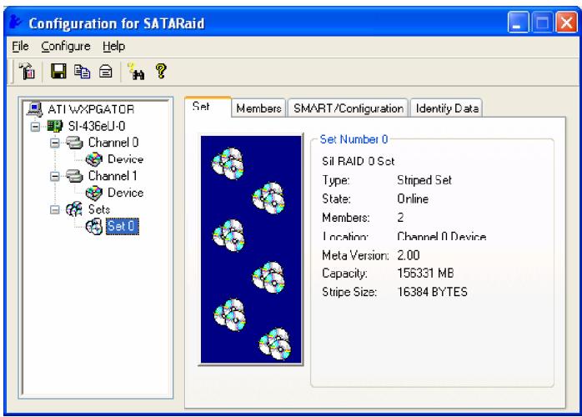Click the Channel 0 drive icon
This screenshot has width=582, height=417.
coord(74,143)
